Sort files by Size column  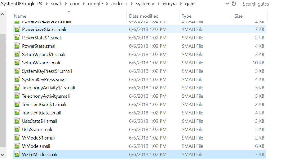point(239,16)
